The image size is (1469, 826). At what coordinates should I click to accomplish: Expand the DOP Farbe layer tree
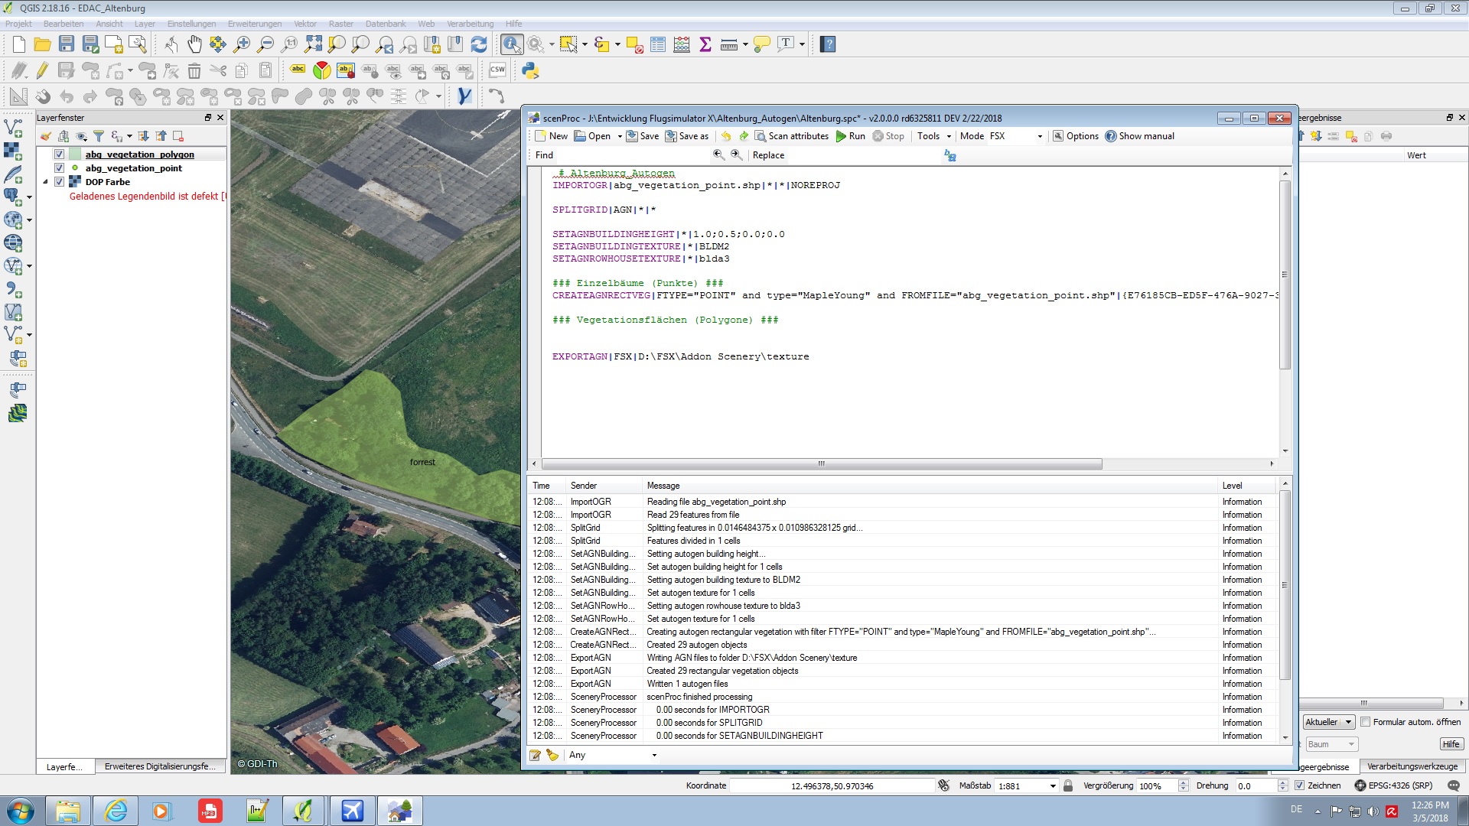pyautogui.click(x=45, y=182)
